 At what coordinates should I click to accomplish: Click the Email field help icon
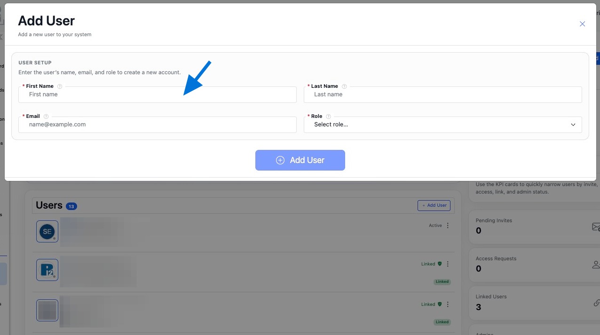pos(46,117)
